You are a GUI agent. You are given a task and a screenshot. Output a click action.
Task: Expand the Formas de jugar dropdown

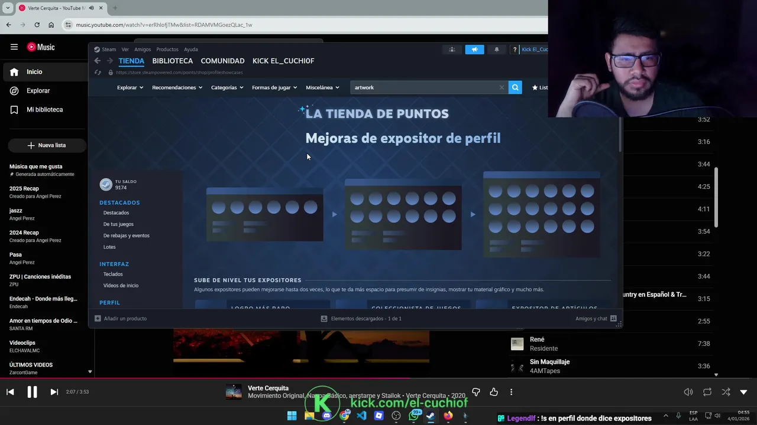(274, 87)
